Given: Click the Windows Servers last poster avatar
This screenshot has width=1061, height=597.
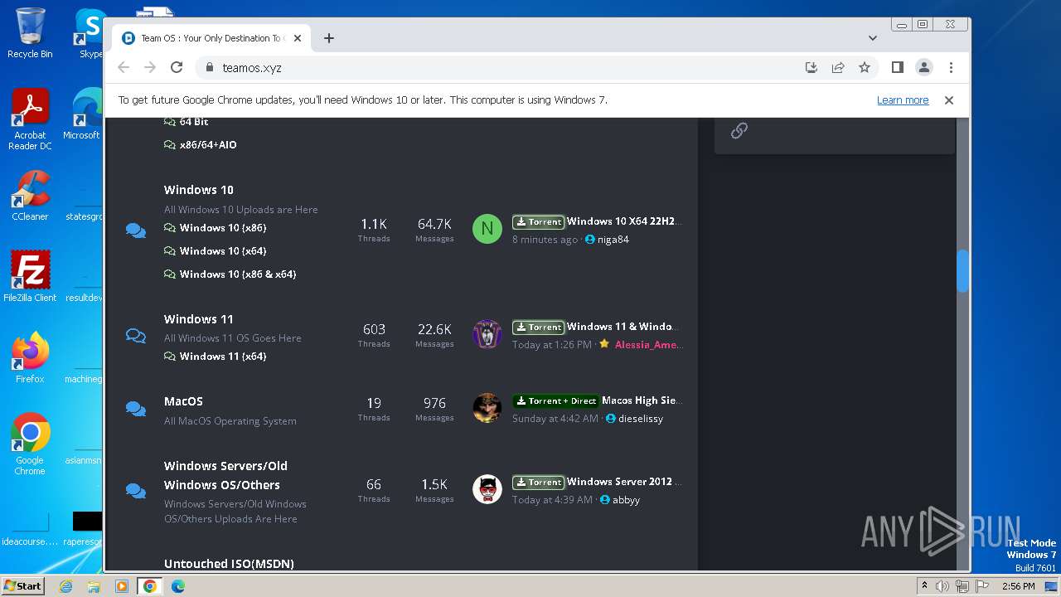Looking at the screenshot, I should click(487, 489).
